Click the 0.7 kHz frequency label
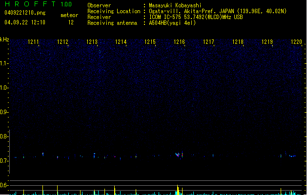 (x=4, y=161)
